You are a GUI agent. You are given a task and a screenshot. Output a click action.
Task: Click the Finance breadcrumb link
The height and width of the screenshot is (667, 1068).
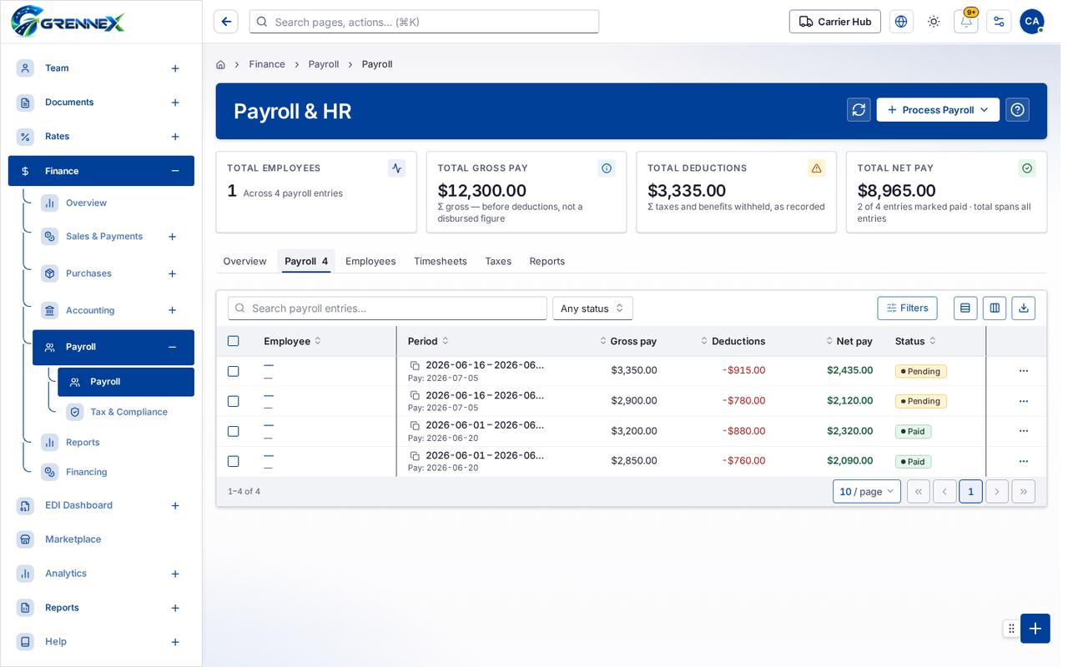click(x=267, y=64)
